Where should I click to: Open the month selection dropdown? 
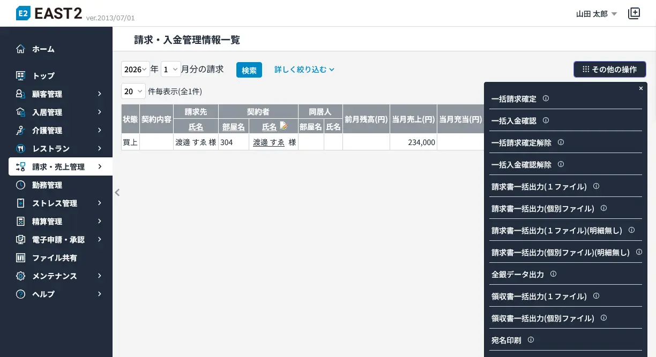[171, 70]
